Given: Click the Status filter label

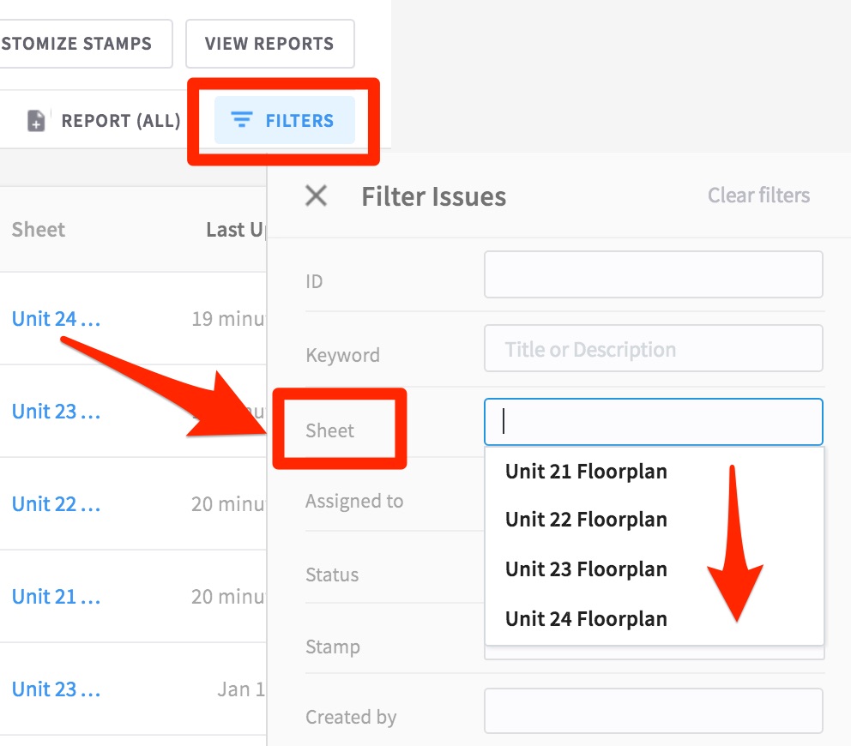Looking at the screenshot, I should [x=332, y=575].
